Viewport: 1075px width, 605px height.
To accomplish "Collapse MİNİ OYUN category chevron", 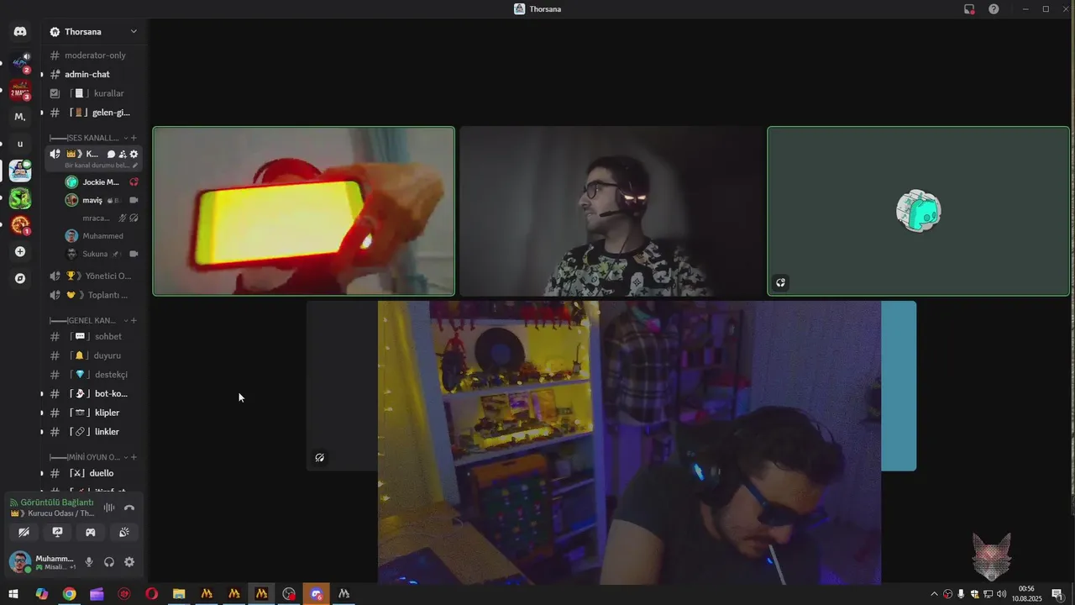I will click(126, 457).
